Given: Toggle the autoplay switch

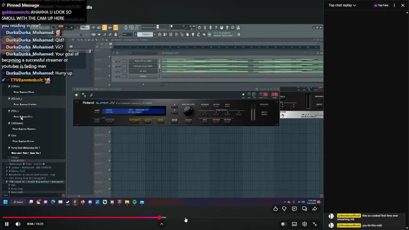Looking at the screenshot, I should click(283, 224).
